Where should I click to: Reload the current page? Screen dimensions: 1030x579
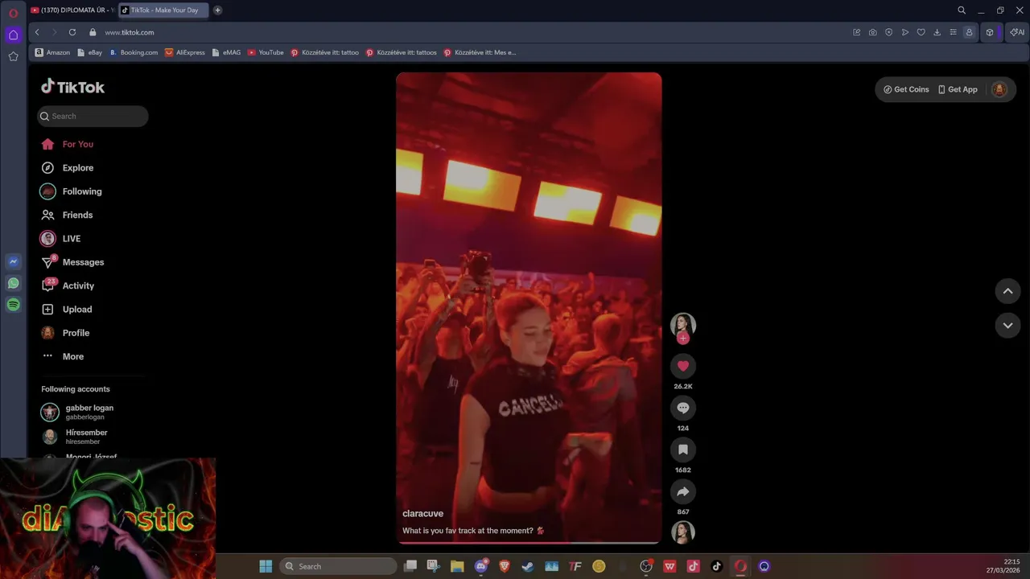[x=72, y=32]
